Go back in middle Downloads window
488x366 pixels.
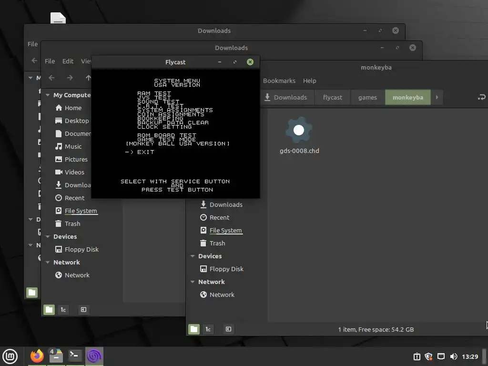coord(51,78)
